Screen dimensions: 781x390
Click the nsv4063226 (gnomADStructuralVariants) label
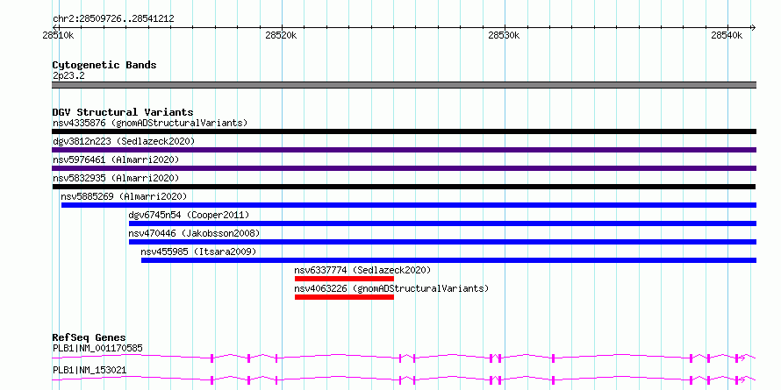click(x=392, y=288)
